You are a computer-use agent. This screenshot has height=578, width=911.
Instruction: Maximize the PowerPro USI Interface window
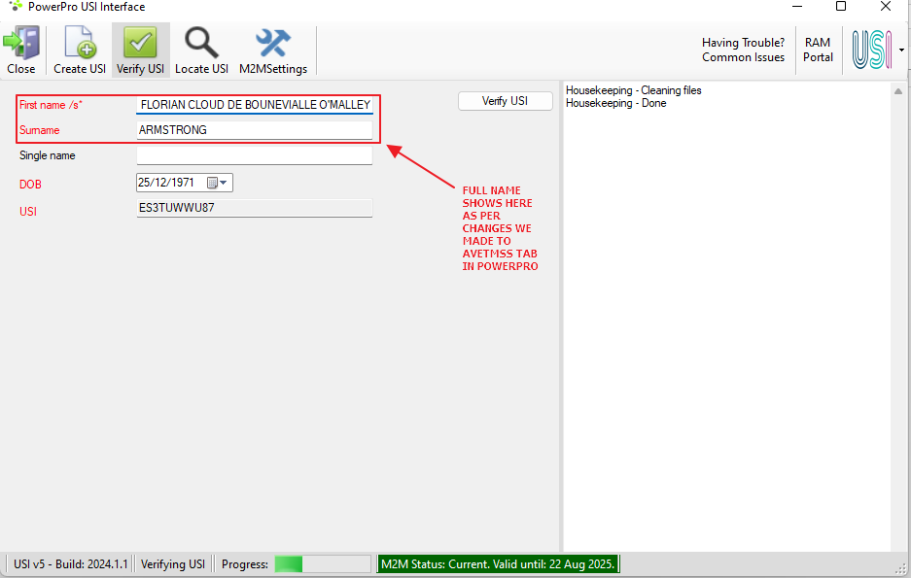coord(841,7)
